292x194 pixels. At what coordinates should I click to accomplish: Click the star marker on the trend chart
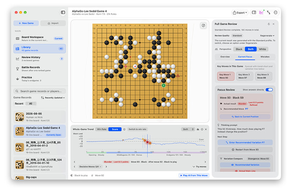pos(148,142)
